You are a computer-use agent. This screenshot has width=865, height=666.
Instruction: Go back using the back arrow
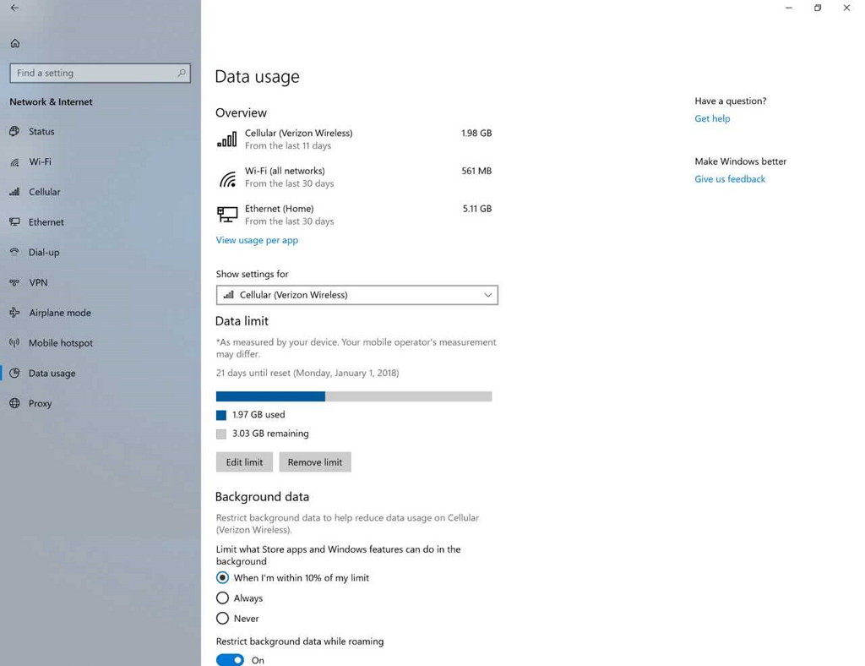click(x=14, y=8)
